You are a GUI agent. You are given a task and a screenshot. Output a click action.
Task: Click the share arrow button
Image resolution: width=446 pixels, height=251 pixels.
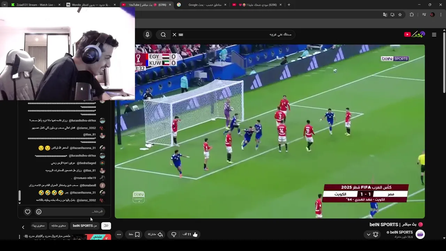pyautogui.click(x=155, y=235)
